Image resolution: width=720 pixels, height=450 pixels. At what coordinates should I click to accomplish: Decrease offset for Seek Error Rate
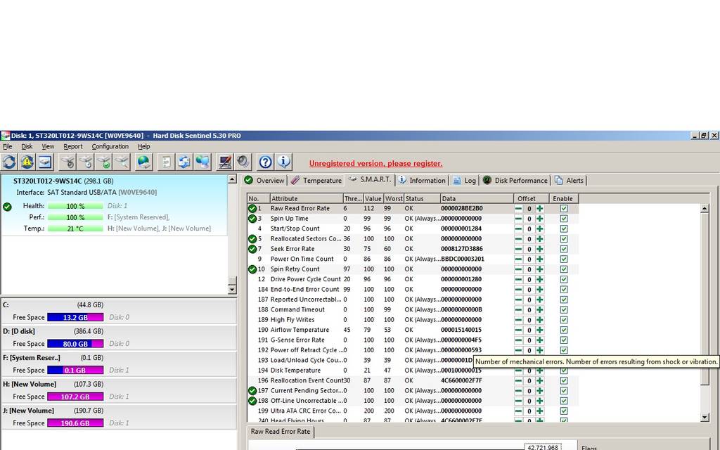(x=518, y=249)
